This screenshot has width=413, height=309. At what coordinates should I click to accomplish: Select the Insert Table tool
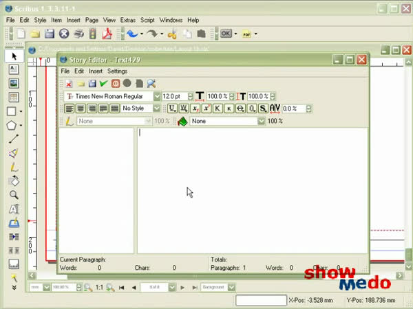click(13, 98)
